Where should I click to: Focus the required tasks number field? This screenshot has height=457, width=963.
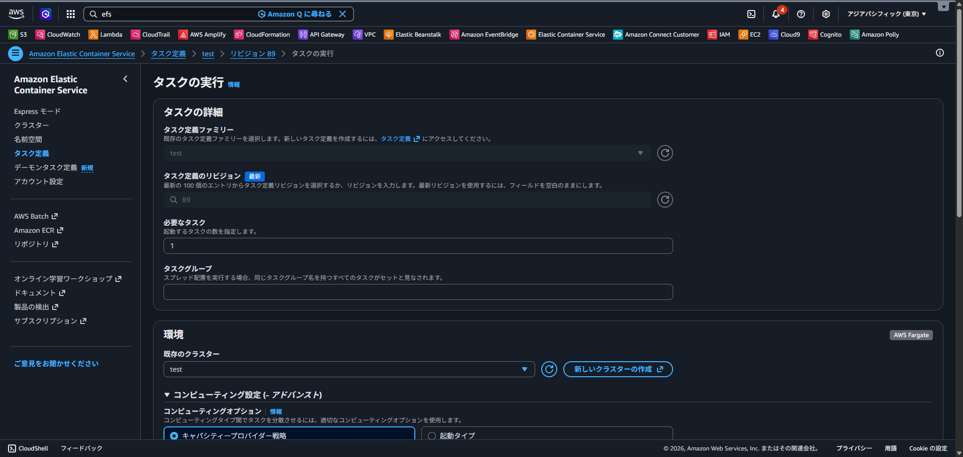point(418,246)
